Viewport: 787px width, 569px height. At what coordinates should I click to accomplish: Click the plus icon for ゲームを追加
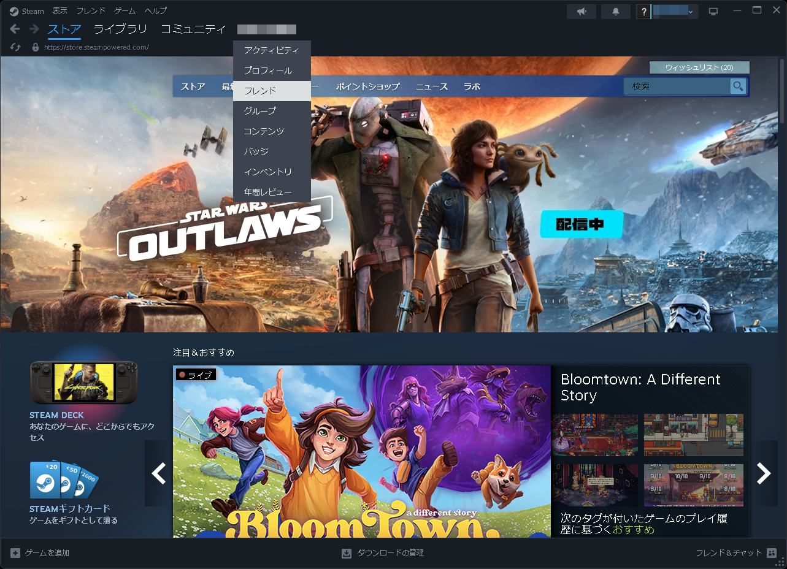pos(15,553)
